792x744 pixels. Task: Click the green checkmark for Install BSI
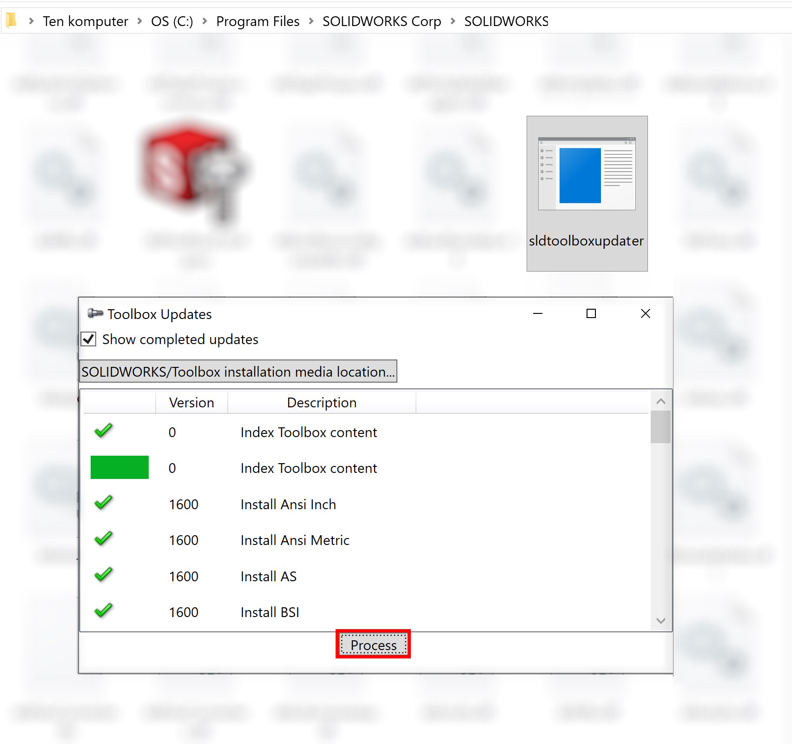104,611
